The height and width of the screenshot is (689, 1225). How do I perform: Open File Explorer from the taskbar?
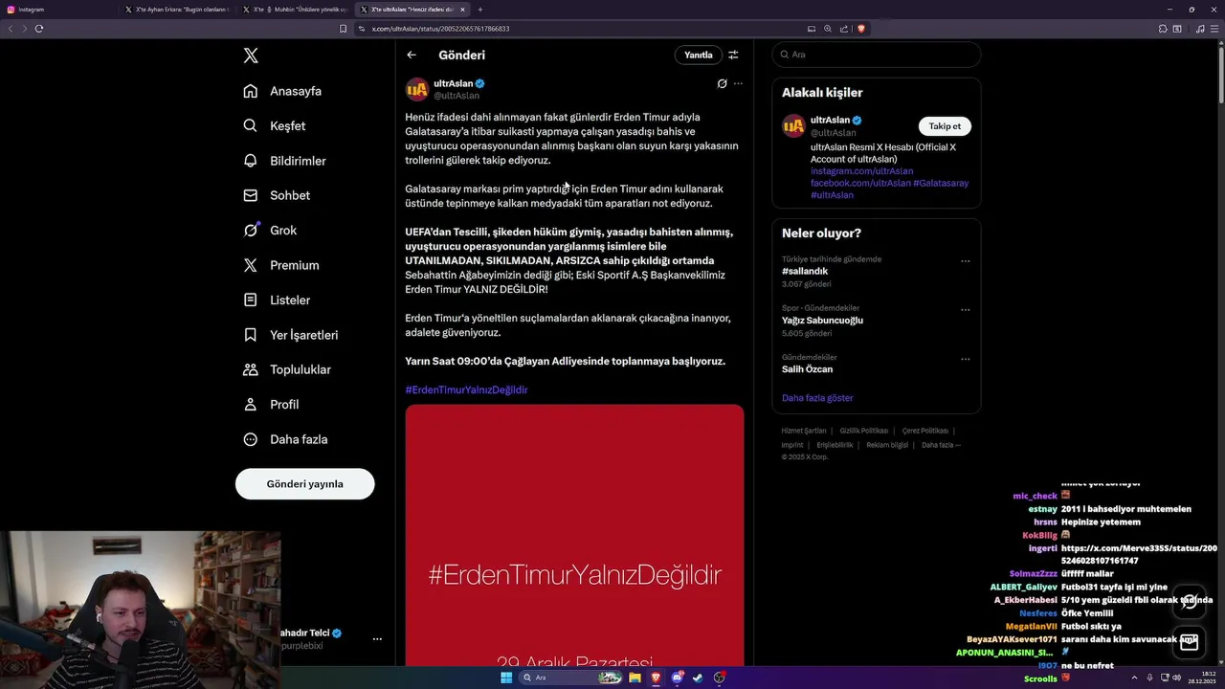coord(635,678)
